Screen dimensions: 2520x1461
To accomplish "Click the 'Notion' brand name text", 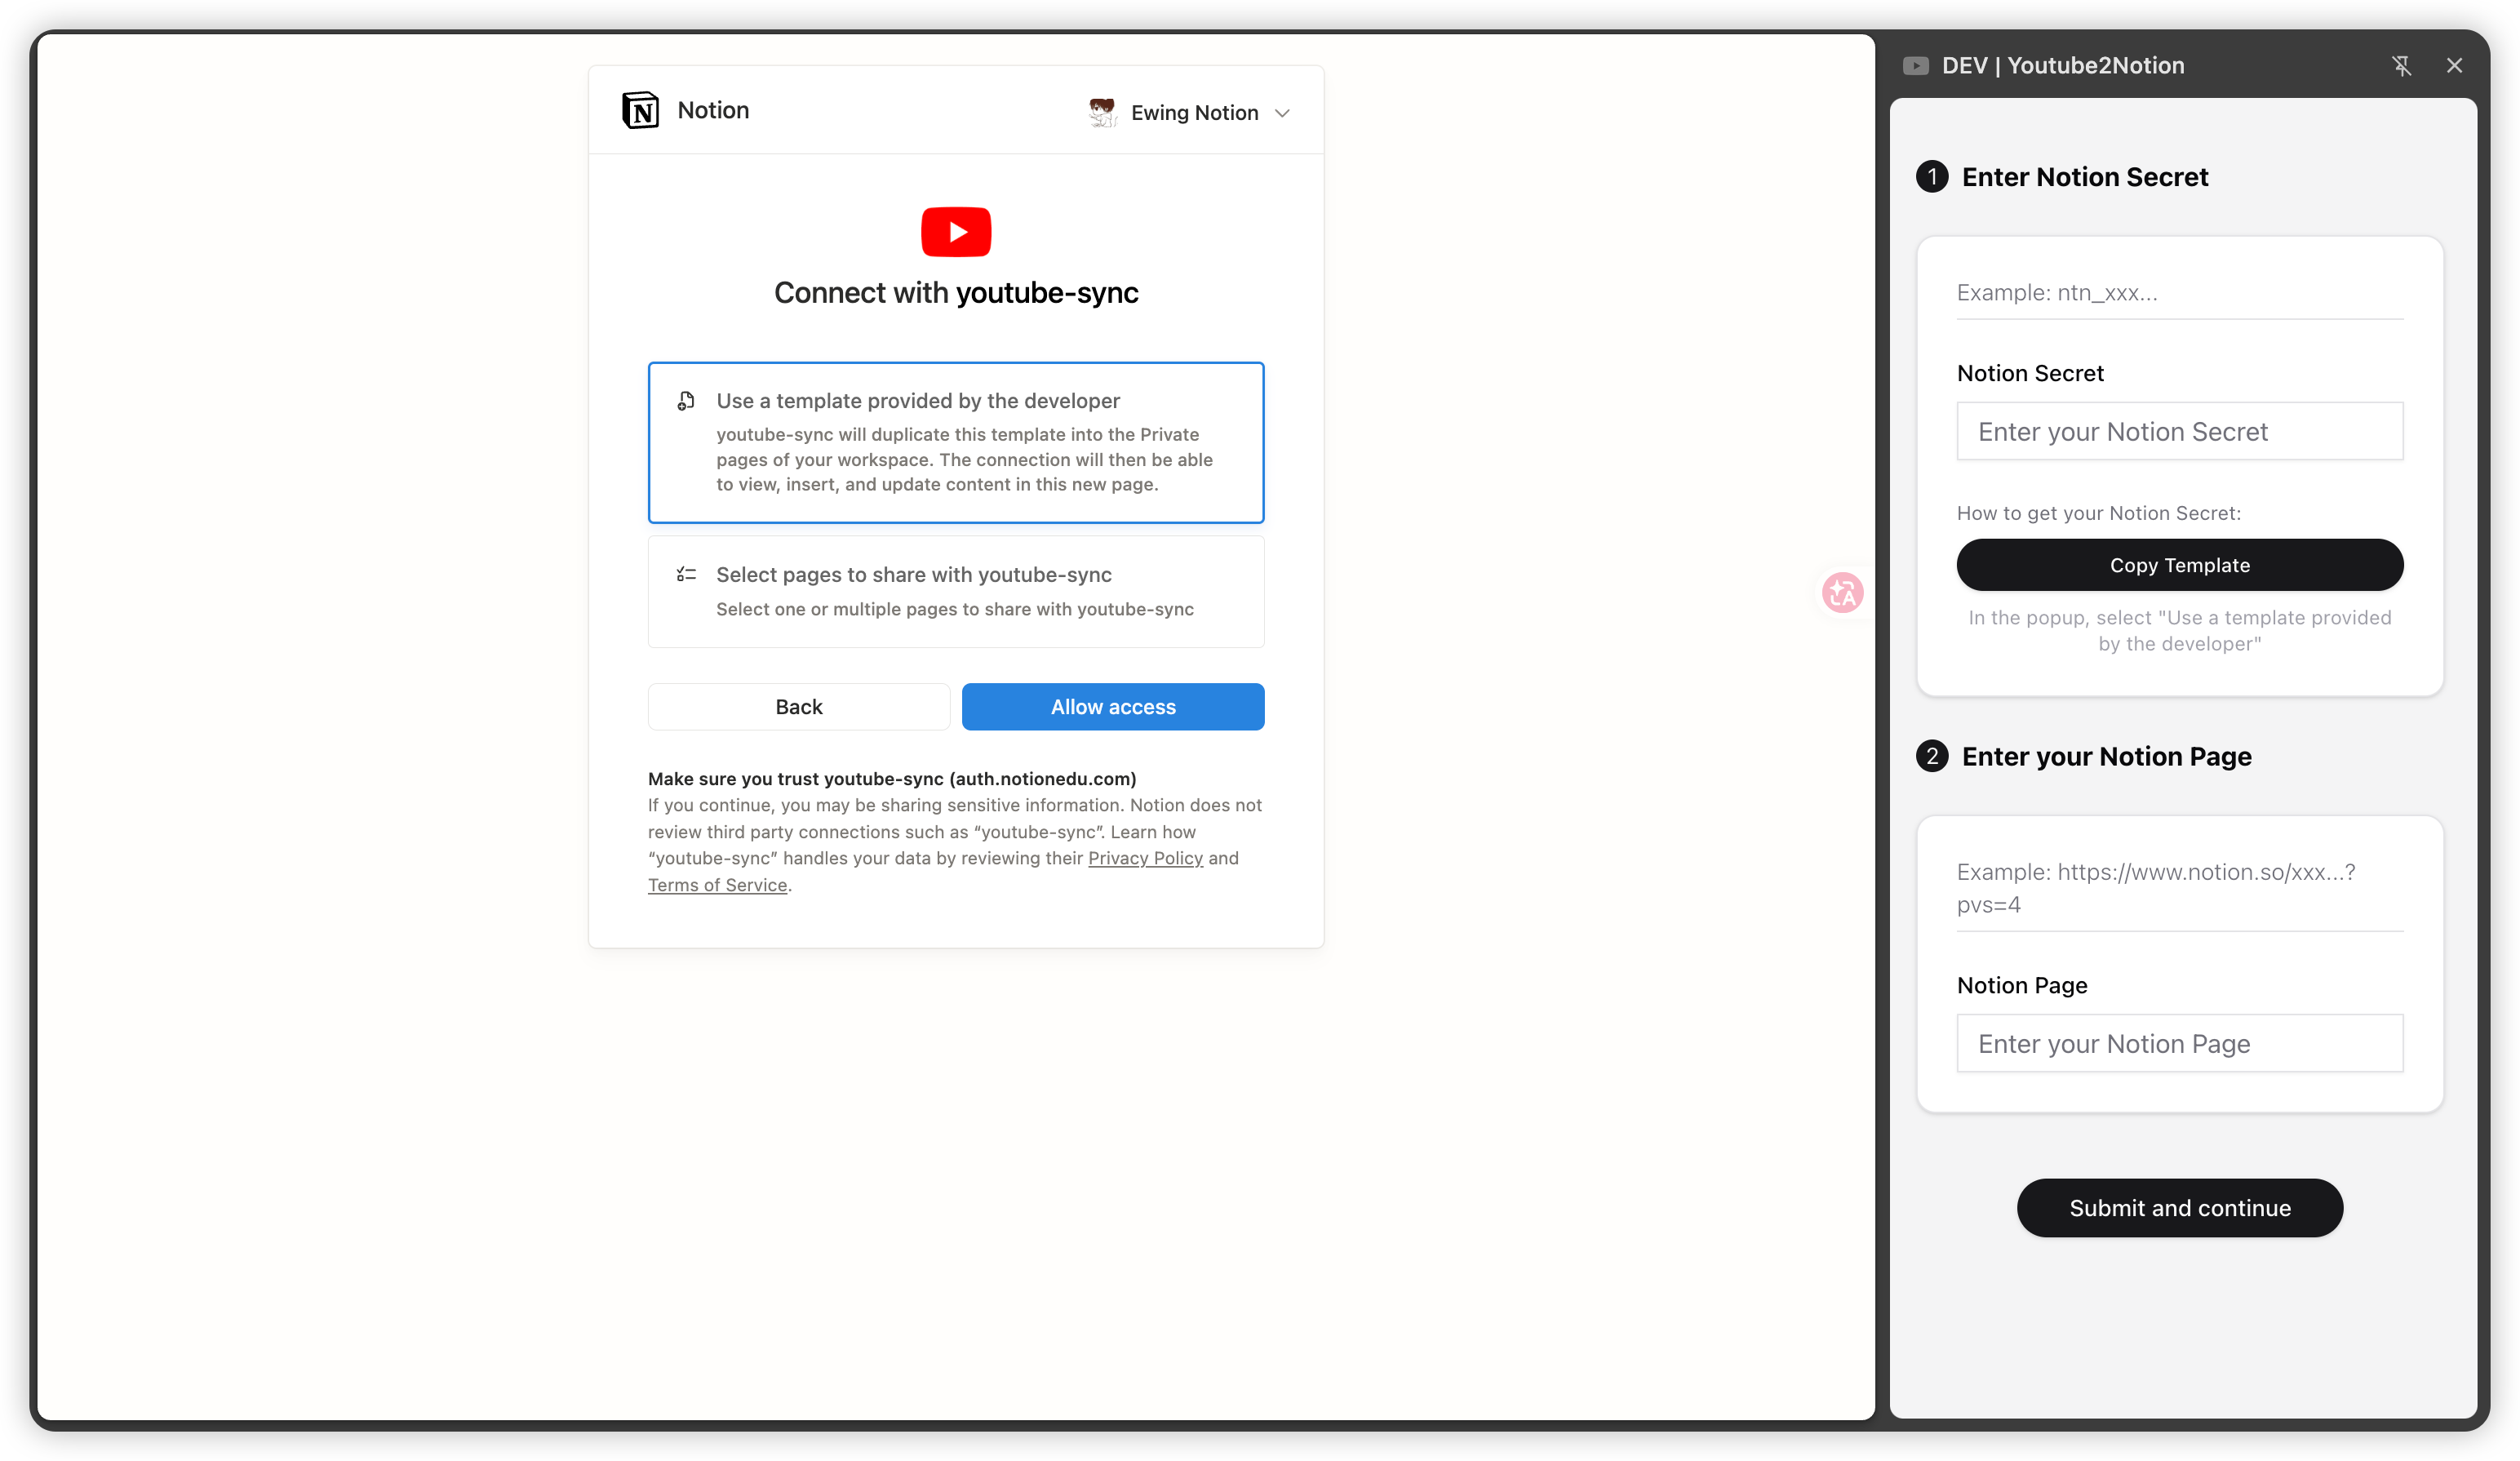I will 713,110.
